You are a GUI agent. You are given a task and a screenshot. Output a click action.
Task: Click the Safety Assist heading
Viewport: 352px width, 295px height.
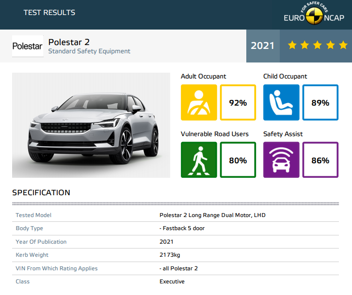(283, 134)
